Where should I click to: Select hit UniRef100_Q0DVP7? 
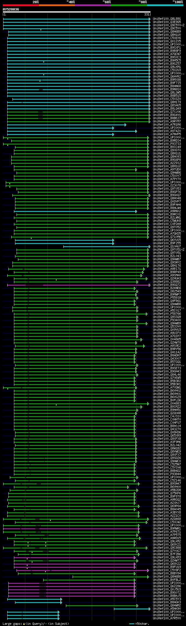point(167,201)
